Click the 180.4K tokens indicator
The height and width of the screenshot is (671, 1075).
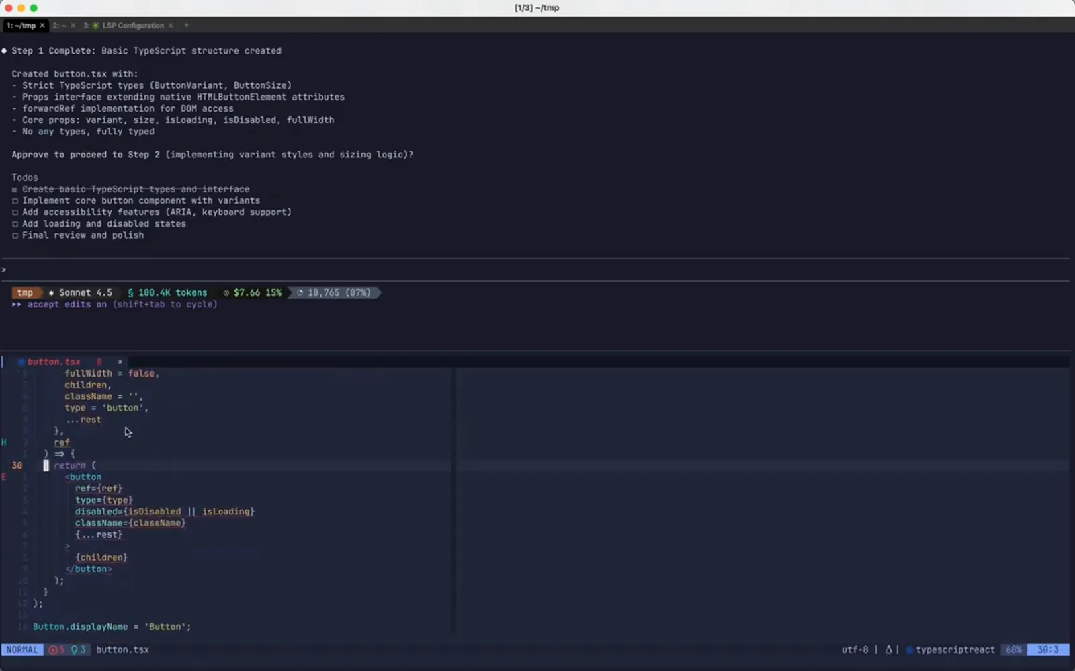click(167, 292)
